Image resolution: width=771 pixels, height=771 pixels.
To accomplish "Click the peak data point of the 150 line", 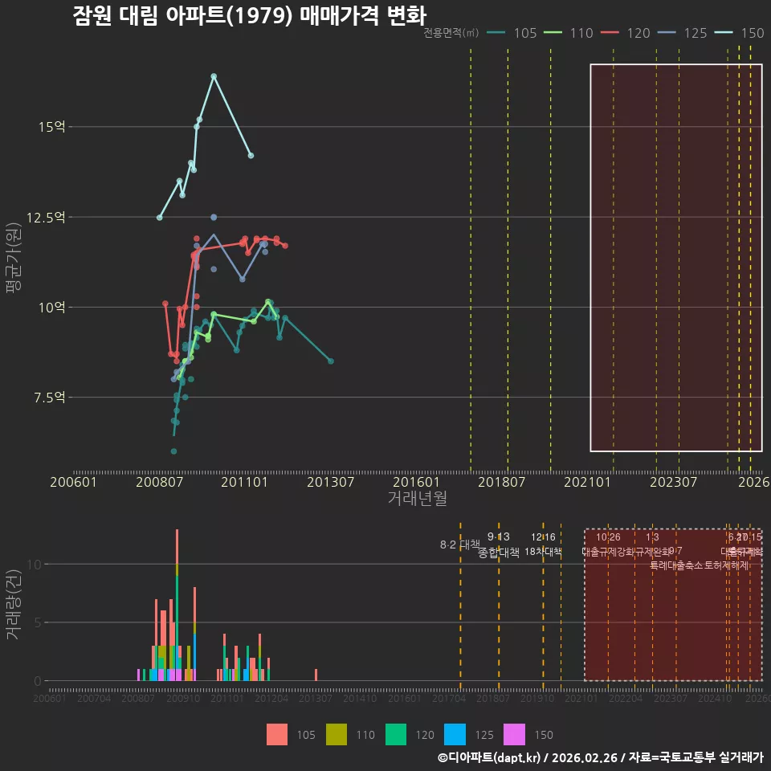I will pos(214,76).
